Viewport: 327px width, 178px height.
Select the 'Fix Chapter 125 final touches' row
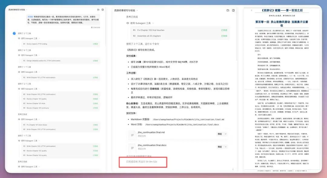pos(180,30)
